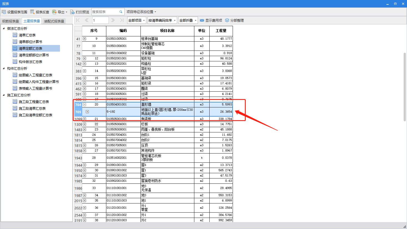
Task: Open the 全部项目 dropdown
Action: (x=137, y=20)
